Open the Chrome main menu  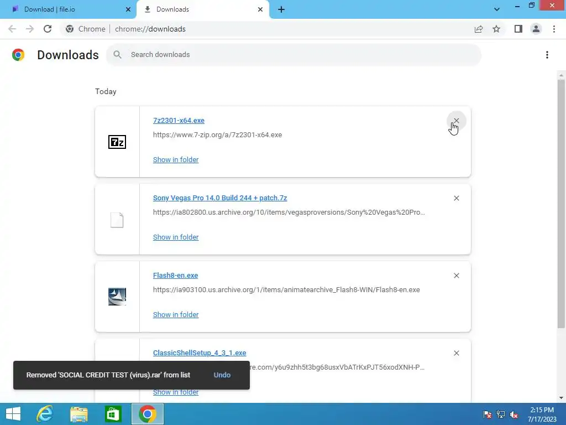[x=554, y=29]
